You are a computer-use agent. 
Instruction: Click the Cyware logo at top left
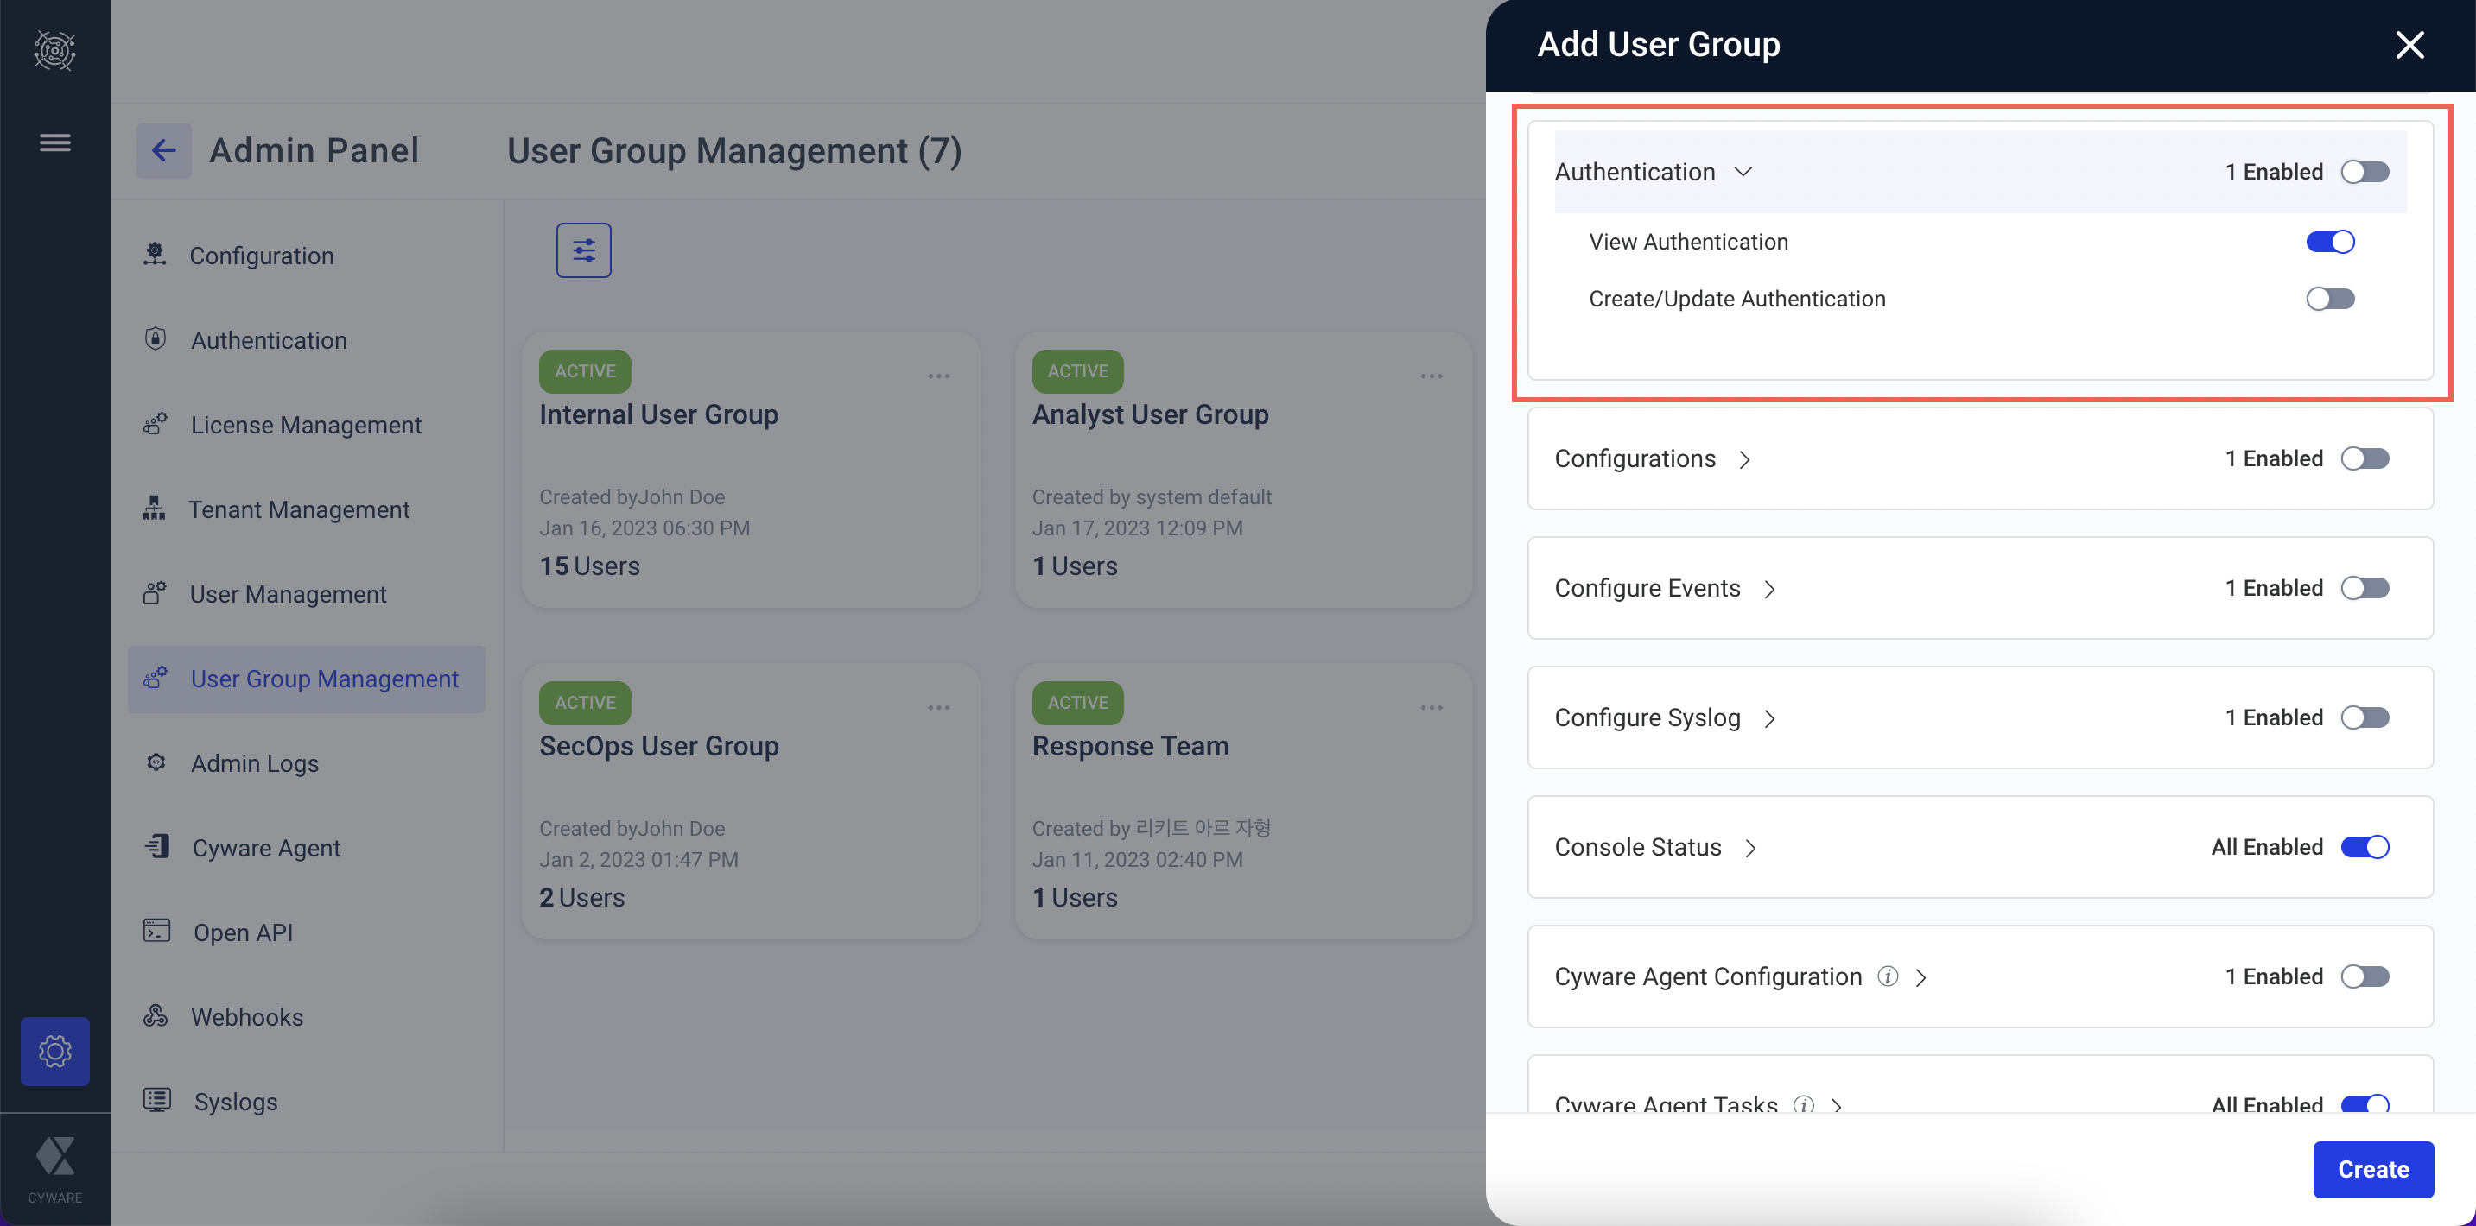(54, 50)
